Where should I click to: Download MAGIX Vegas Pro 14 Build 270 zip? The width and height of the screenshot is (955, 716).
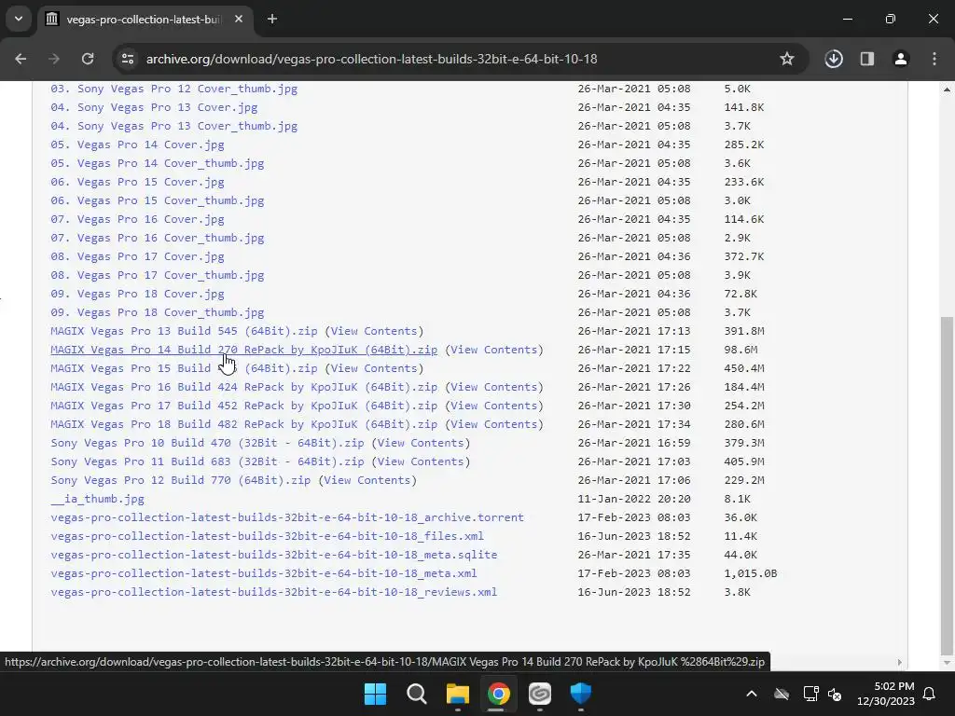pyautogui.click(x=243, y=351)
